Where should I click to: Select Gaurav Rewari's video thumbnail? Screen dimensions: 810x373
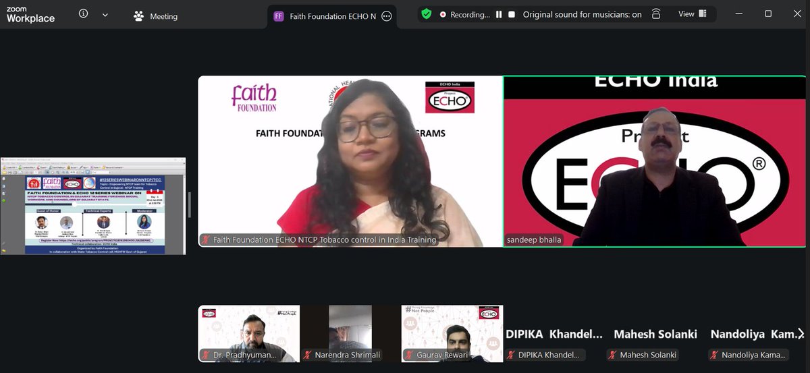(x=452, y=334)
